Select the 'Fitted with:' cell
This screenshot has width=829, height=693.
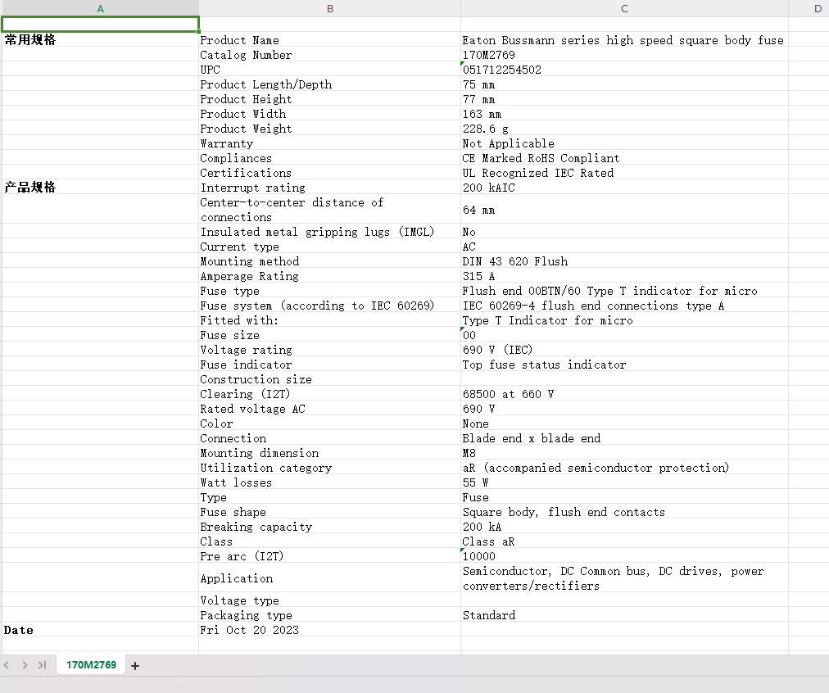[x=330, y=321]
